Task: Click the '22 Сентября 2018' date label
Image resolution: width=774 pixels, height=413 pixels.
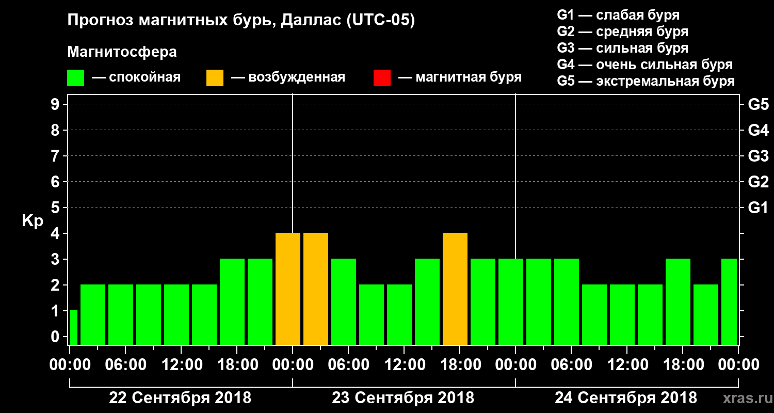Action: [x=180, y=398]
